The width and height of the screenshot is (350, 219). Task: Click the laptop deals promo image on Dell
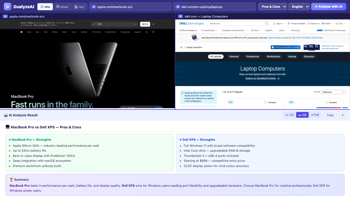196,38
